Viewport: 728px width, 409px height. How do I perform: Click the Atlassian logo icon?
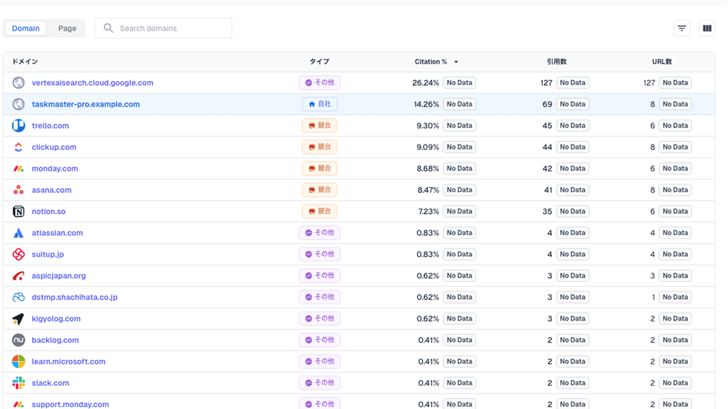(19, 233)
